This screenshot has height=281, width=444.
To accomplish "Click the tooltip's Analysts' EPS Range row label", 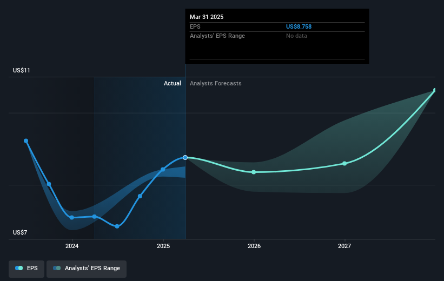I will pos(217,36).
